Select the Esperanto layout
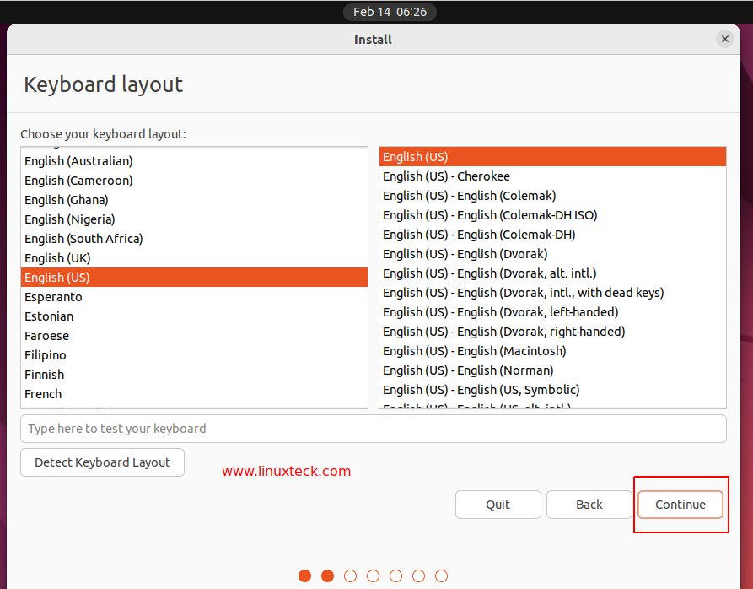 point(53,296)
